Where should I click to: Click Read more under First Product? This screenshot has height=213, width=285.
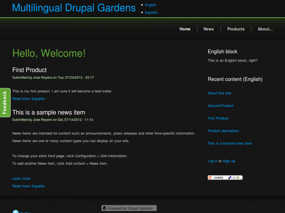click(21, 99)
